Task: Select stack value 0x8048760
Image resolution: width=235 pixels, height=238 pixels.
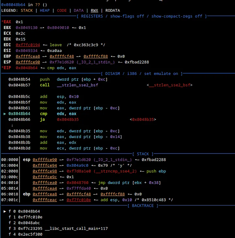Action: 77,183
